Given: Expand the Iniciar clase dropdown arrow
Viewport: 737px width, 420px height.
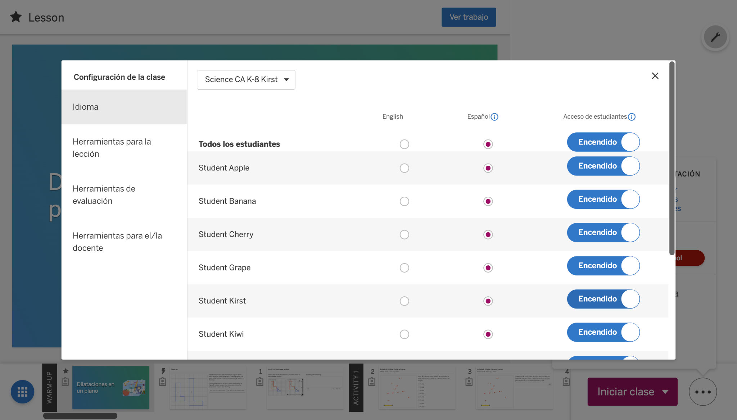Looking at the screenshot, I should click(x=665, y=392).
